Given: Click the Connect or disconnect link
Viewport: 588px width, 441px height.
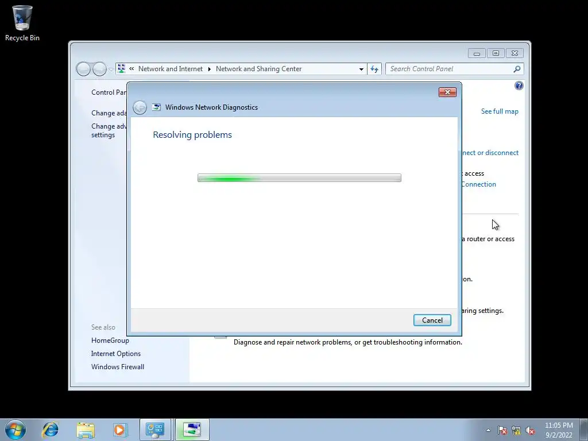Looking at the screenshot, I should 490,153.
